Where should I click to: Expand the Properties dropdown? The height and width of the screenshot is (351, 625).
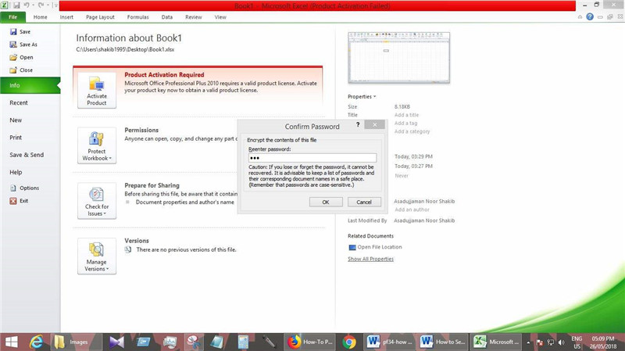click(x=362, y=96)
